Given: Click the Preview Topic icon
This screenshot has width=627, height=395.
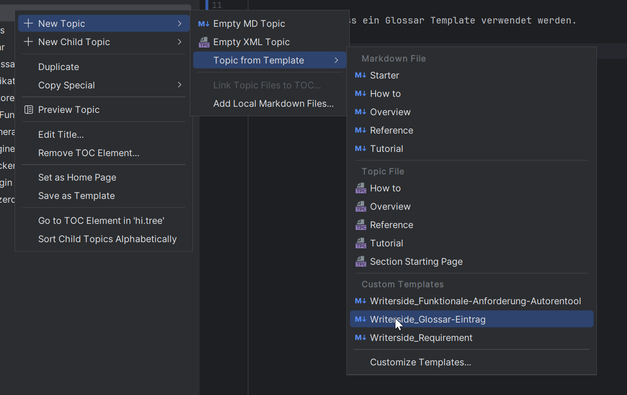Looking at the screenshot, I should (x=29, y=110).
